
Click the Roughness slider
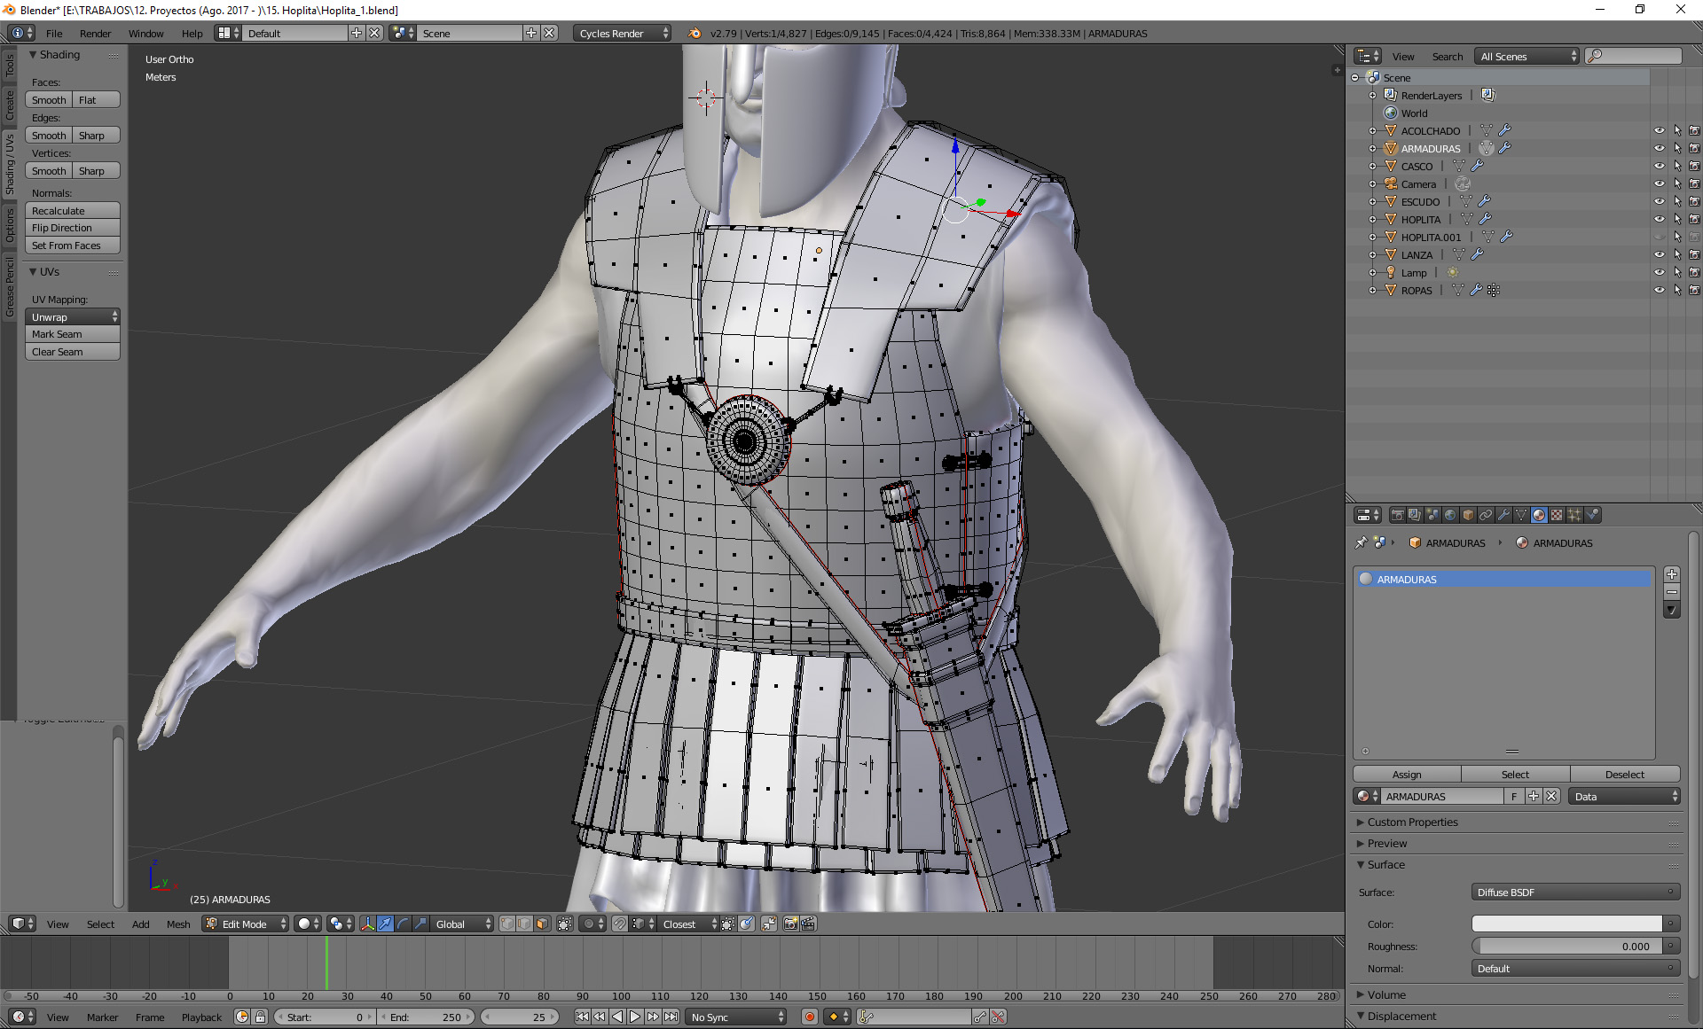1566,946
